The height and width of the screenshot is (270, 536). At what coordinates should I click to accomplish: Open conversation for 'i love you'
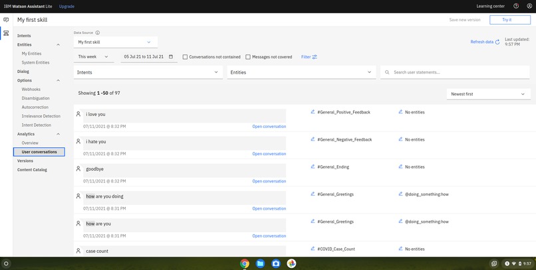pos(269,127)
